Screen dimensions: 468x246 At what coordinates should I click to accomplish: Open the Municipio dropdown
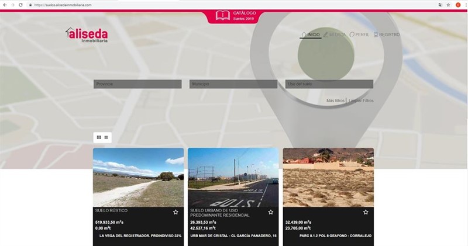233,84
